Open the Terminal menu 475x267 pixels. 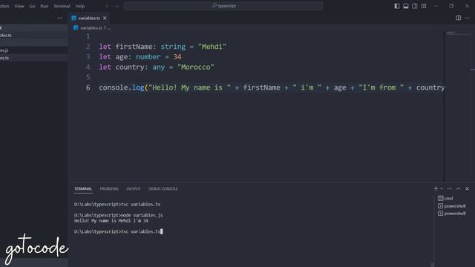(62, 6)
